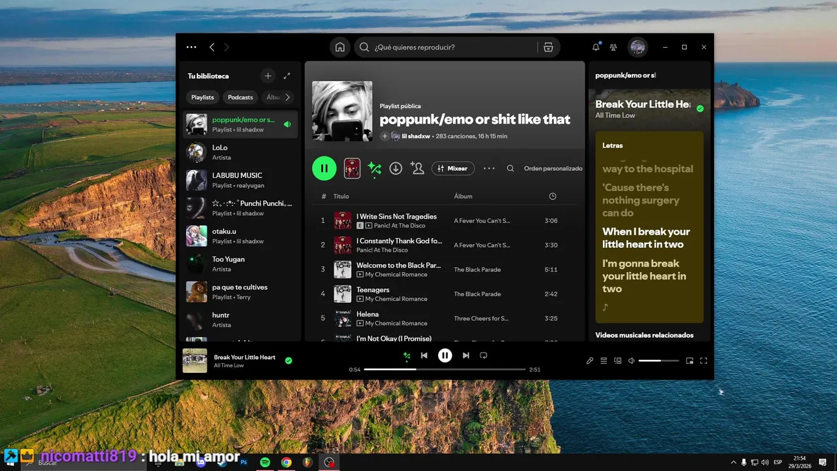
Task: Click now playing album art in bottom bar
Action: point(195,360)
